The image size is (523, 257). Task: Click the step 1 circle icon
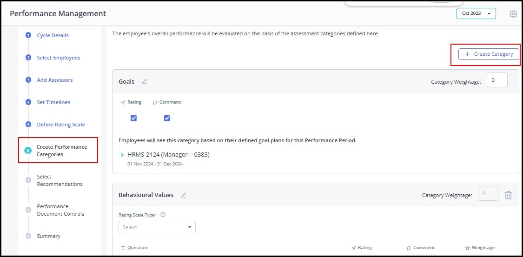(x=28, y=35)
